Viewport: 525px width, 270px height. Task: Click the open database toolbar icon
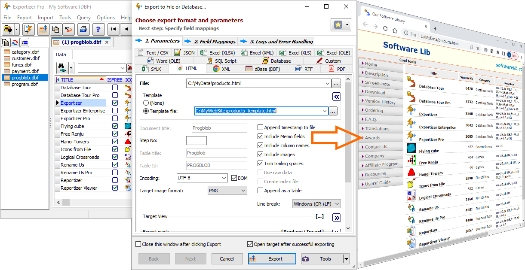coord(7,29)
